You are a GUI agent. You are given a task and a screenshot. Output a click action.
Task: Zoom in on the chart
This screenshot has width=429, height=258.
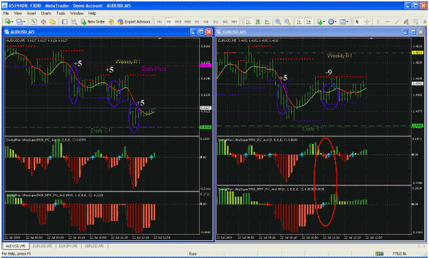[x=278, y=21]
